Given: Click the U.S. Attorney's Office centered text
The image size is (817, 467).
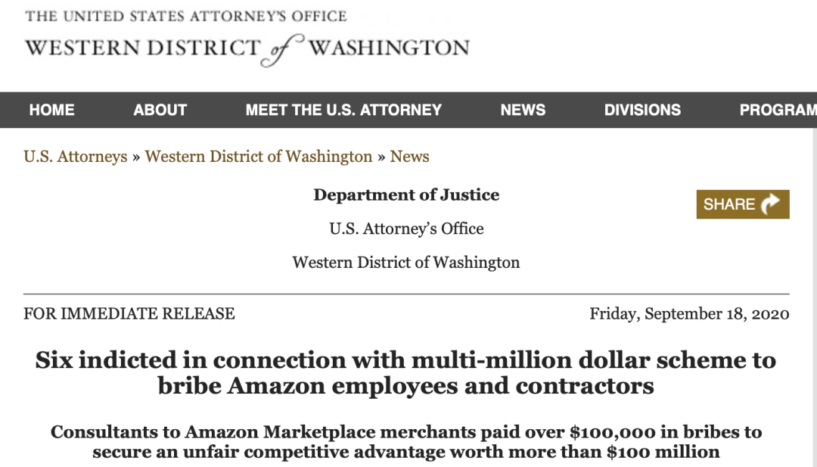Looking at the screenshot, I should [x=406, y=229].
